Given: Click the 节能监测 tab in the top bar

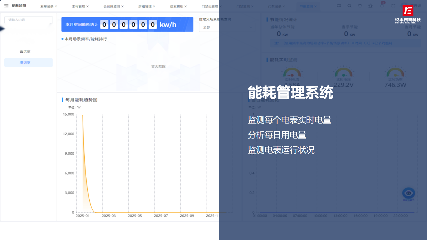Looking at the screenshot, I should pyautogui.click(x=307, y=6).
